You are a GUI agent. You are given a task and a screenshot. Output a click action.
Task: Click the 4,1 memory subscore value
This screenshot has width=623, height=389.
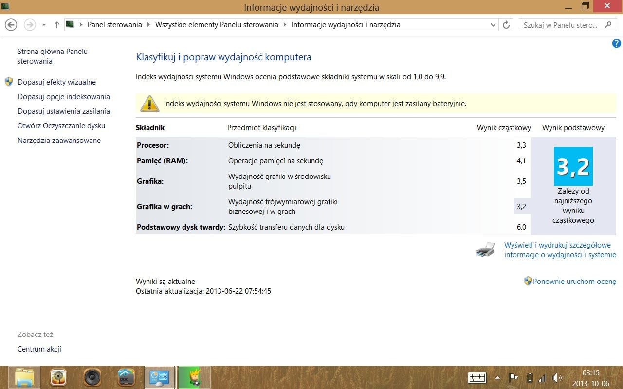(521, 161)
